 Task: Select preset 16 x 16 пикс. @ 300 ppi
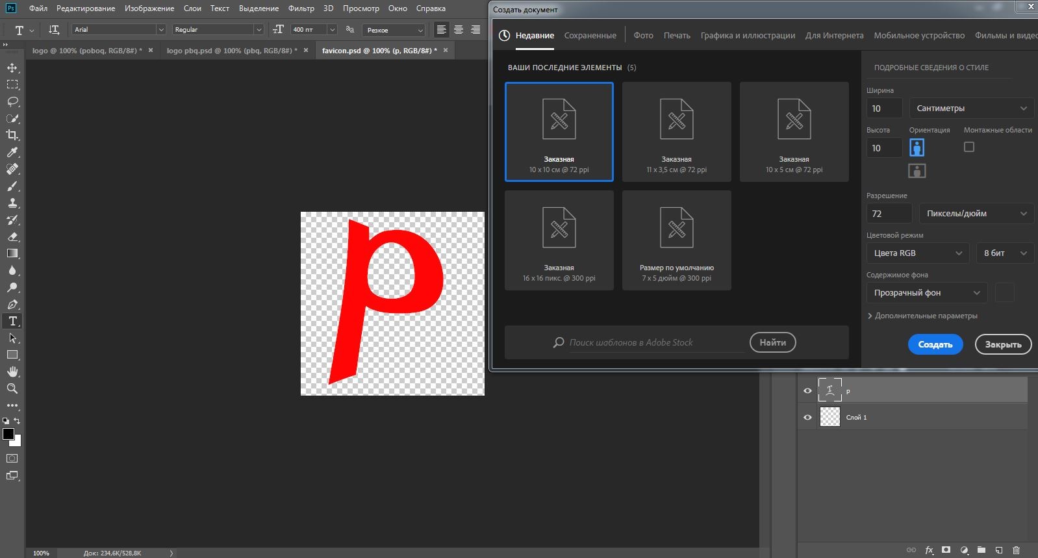559,240
